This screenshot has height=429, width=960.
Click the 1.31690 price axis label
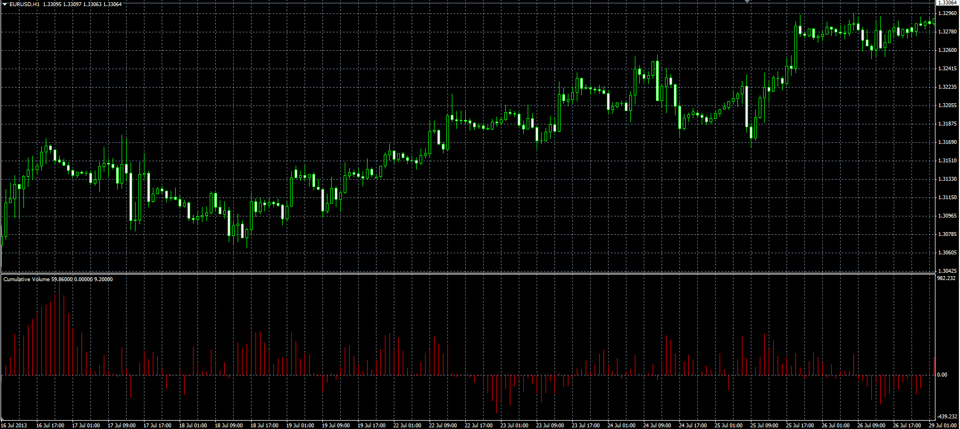(x=948, y=142)
